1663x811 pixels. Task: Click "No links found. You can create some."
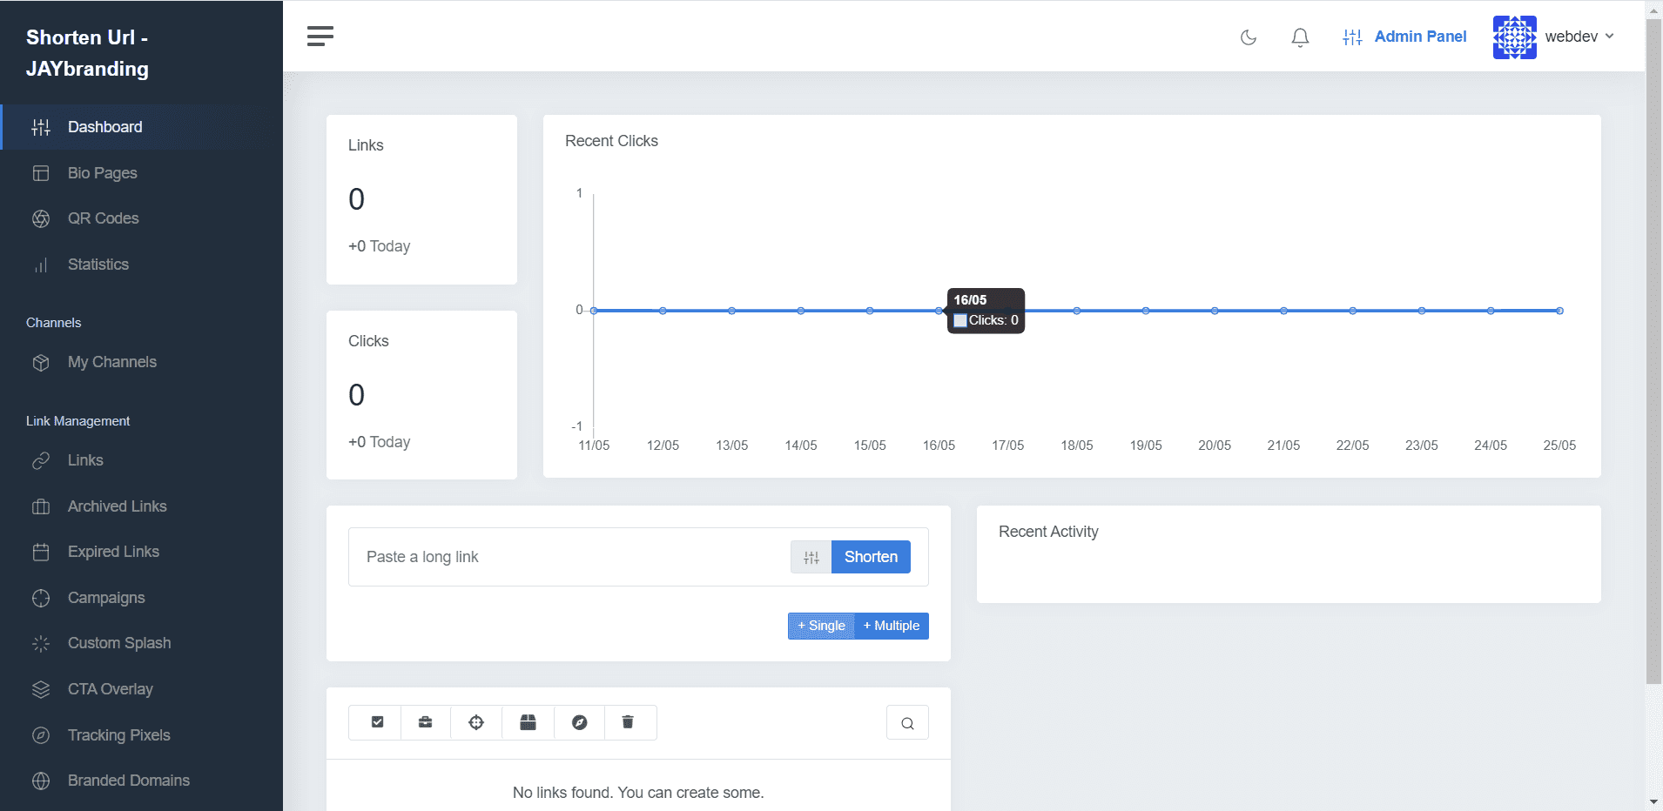pos(638,793)
